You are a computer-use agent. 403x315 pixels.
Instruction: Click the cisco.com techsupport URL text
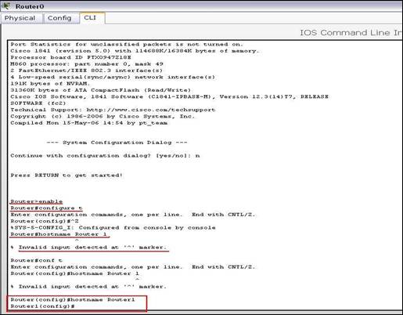click(x=151, y=110)
